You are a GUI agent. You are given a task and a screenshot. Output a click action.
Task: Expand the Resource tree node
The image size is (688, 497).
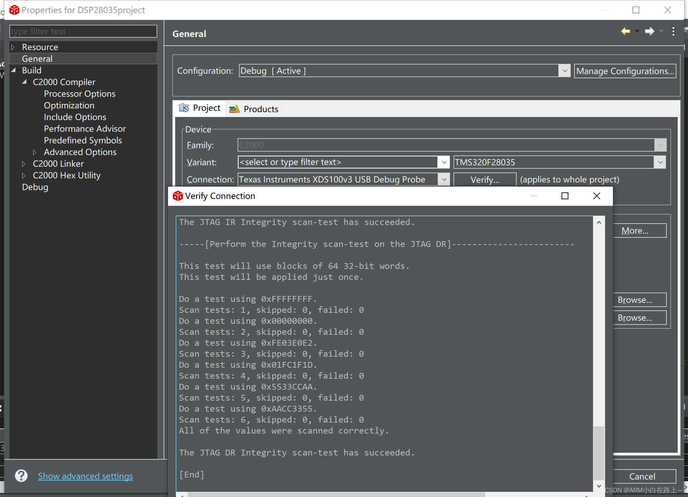(13, 47)
